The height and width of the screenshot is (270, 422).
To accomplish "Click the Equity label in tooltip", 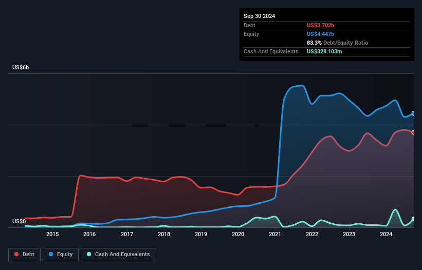I will tap(251, 34).
